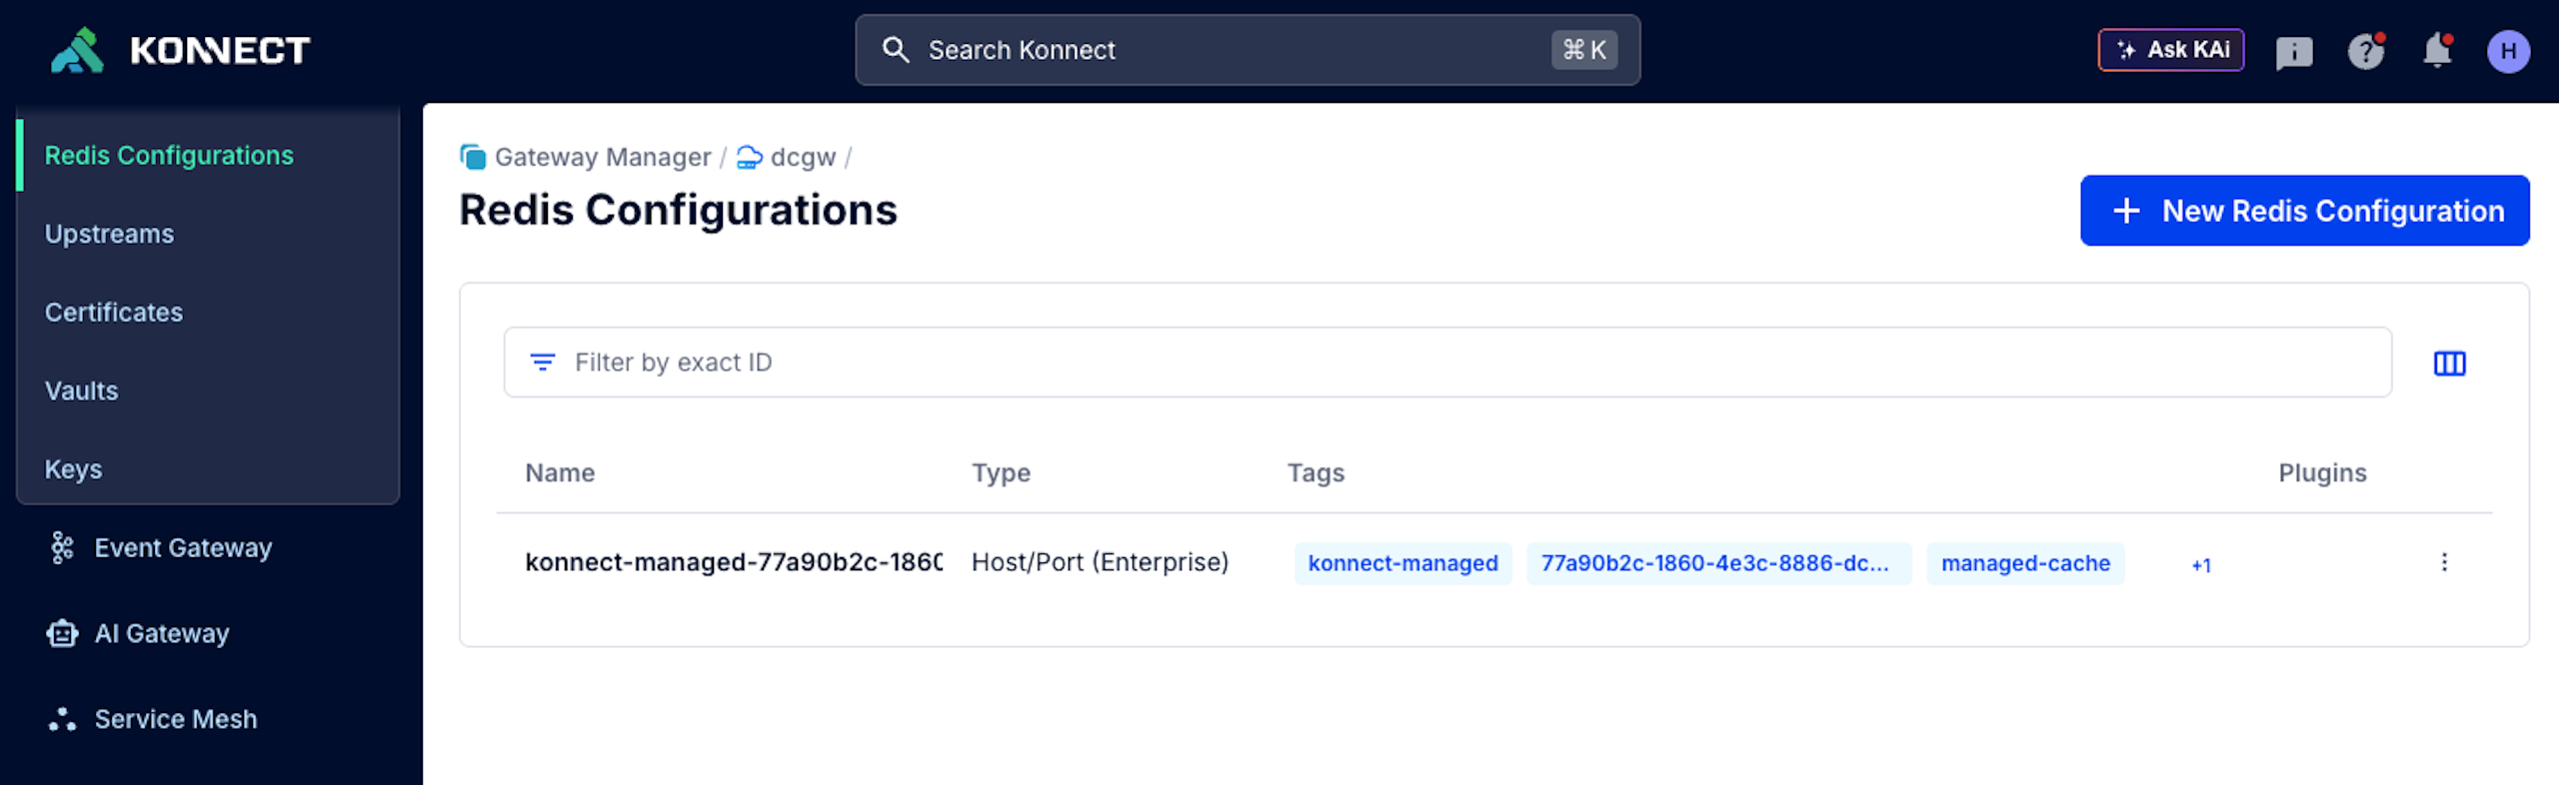Open the help question mark icon
The height and width of the screenshot is (785, 2559).
click(2365, 51)
